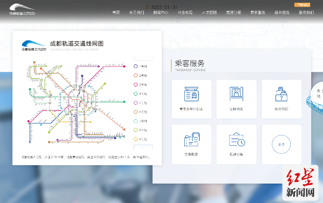Select Line 9 (9号线) in the legend
This screenshot has width=323, height=203.
[140, 139]
